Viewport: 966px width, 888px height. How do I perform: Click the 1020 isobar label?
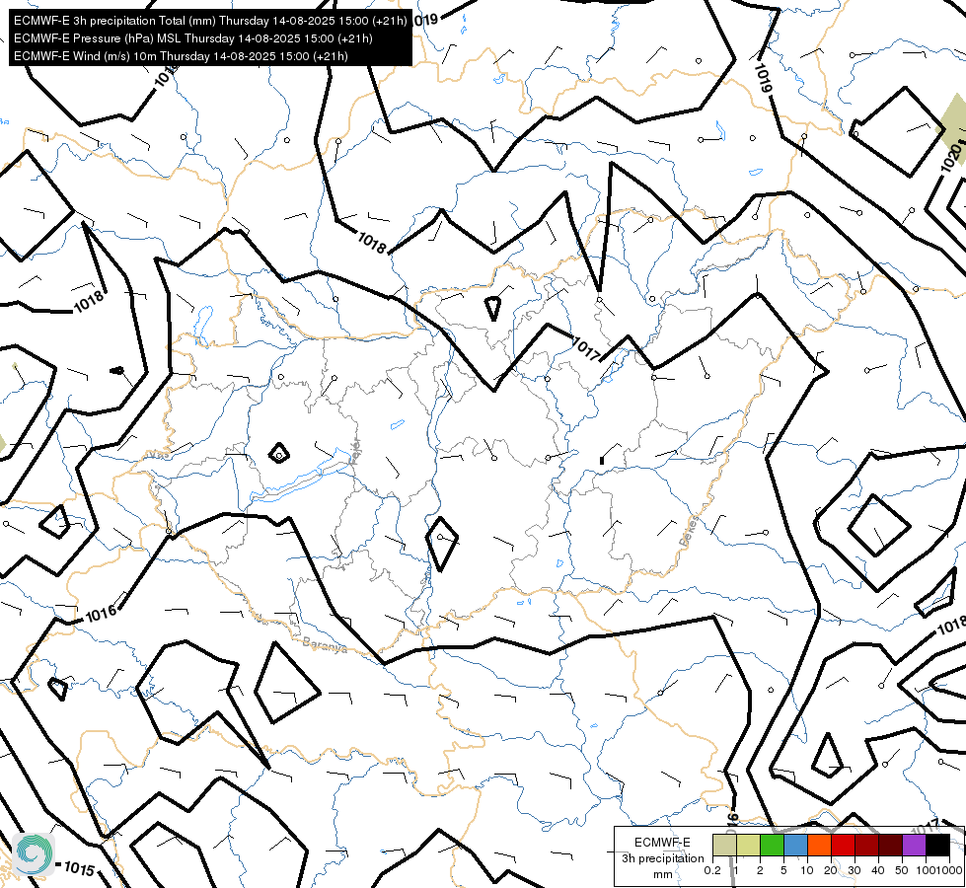point(952,157)
